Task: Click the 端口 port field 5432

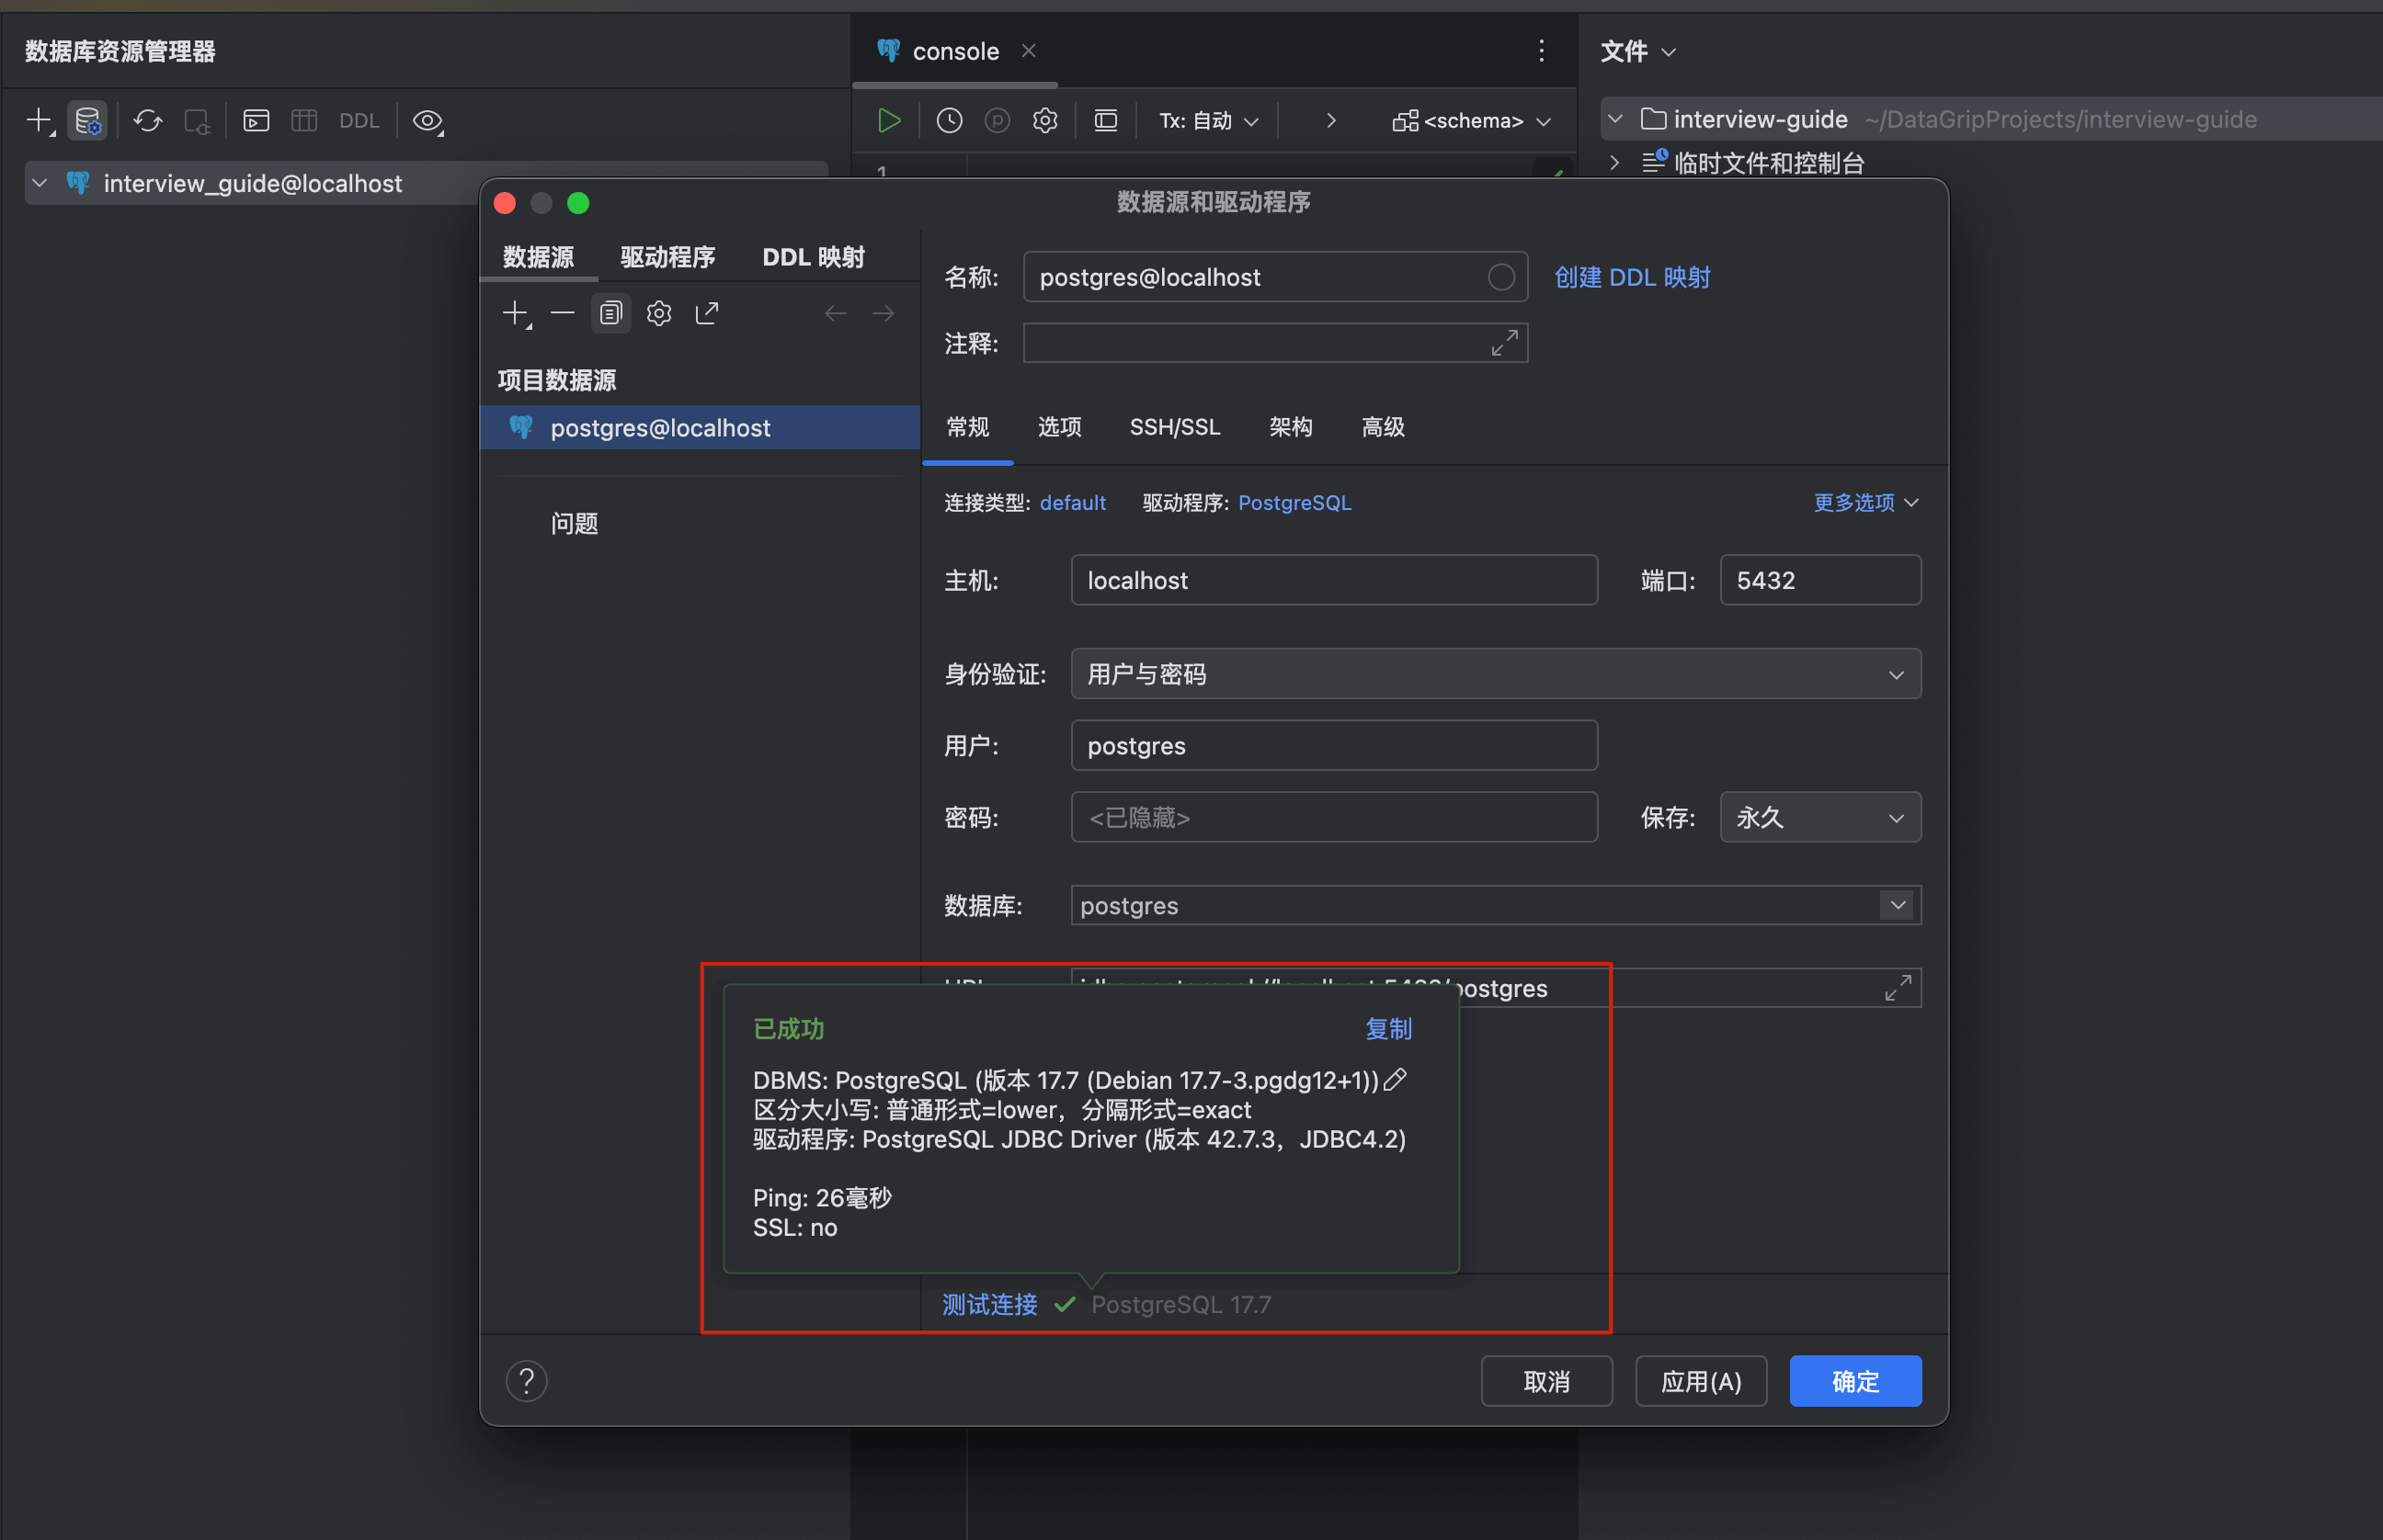Action: pos(1819,580)
